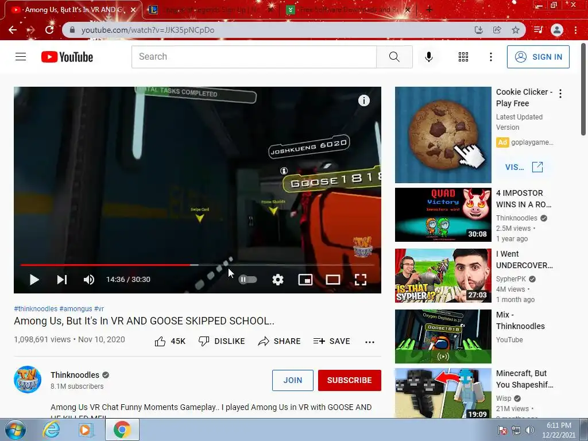588x441 pixels.
Task: Open Minecraft But You Shapeshift thumbnail
Action: click(x=443, y=393)
